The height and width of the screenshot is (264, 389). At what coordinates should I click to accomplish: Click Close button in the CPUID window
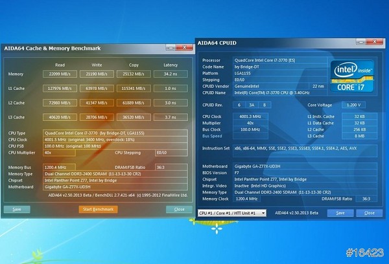(x=369, y=212)
